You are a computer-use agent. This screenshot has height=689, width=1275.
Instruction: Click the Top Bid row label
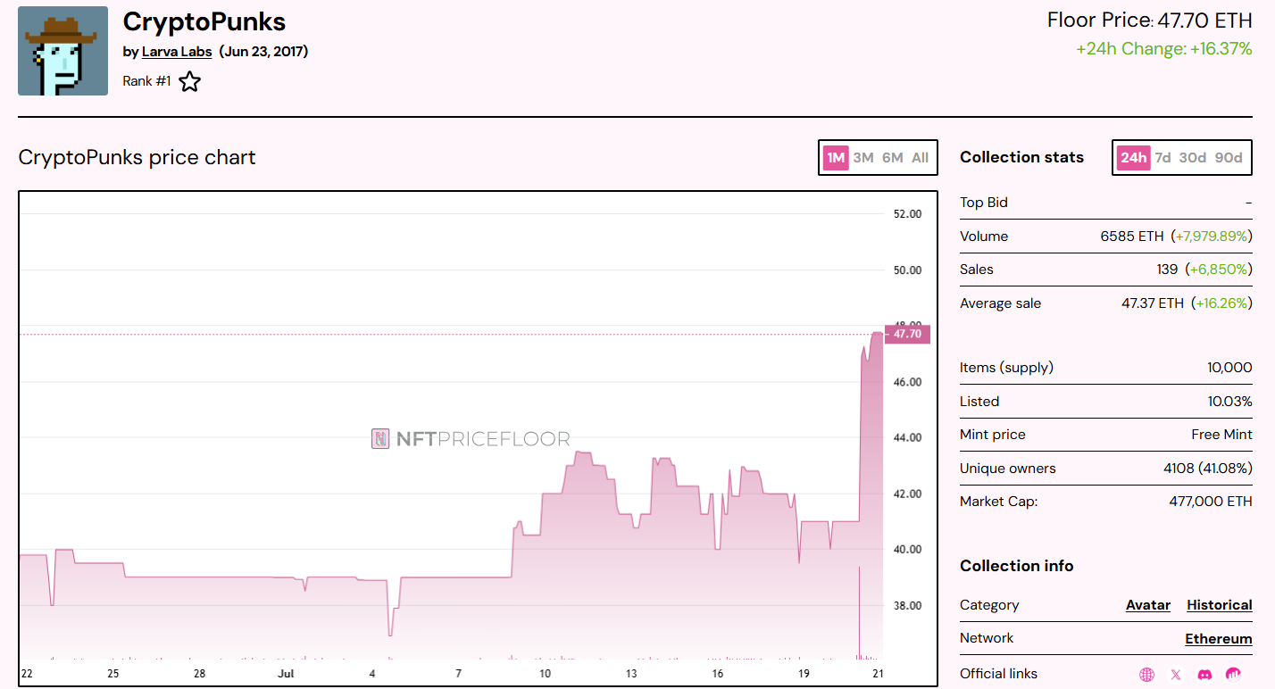click(x=984, y=203)
